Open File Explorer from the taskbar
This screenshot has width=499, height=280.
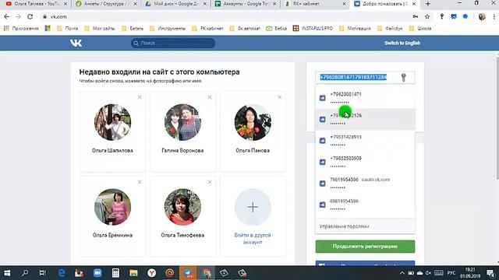pos(133,273)
